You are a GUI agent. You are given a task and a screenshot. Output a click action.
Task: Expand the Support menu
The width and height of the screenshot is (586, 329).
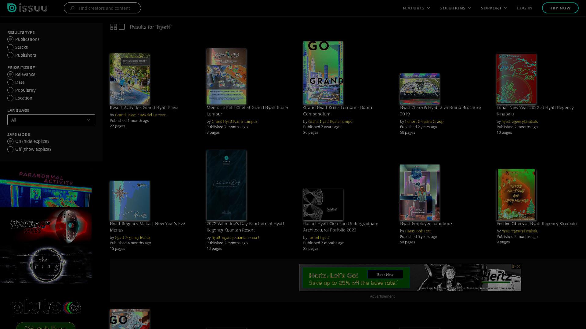494,8
